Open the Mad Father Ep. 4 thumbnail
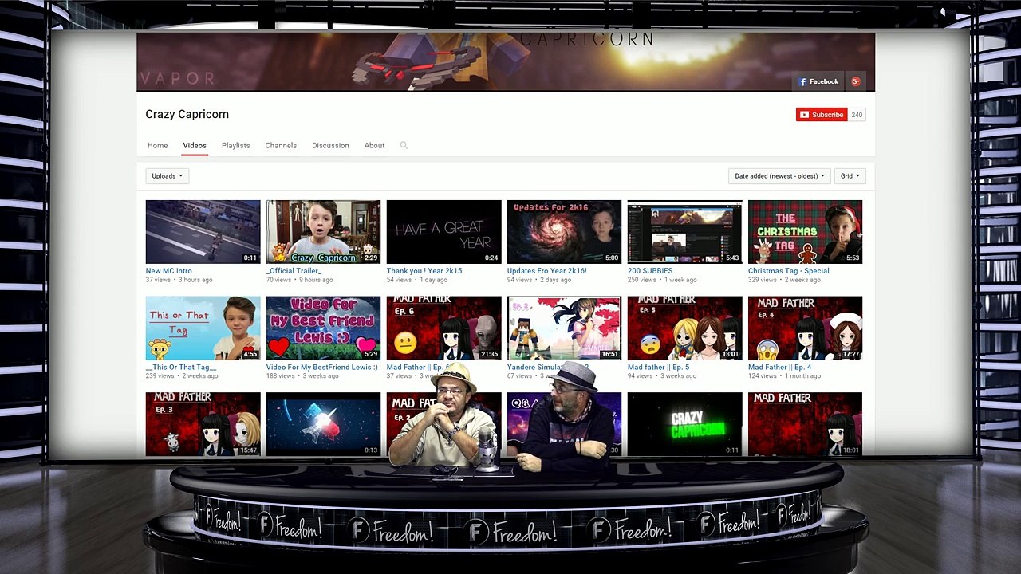Screen dimensions: 1021x574 tap(805, 328)
